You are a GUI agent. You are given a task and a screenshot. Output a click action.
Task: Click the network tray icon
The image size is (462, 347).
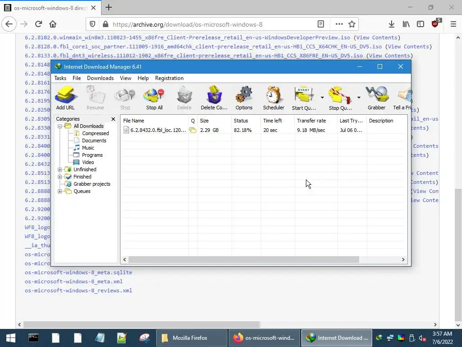click(390, 338)
